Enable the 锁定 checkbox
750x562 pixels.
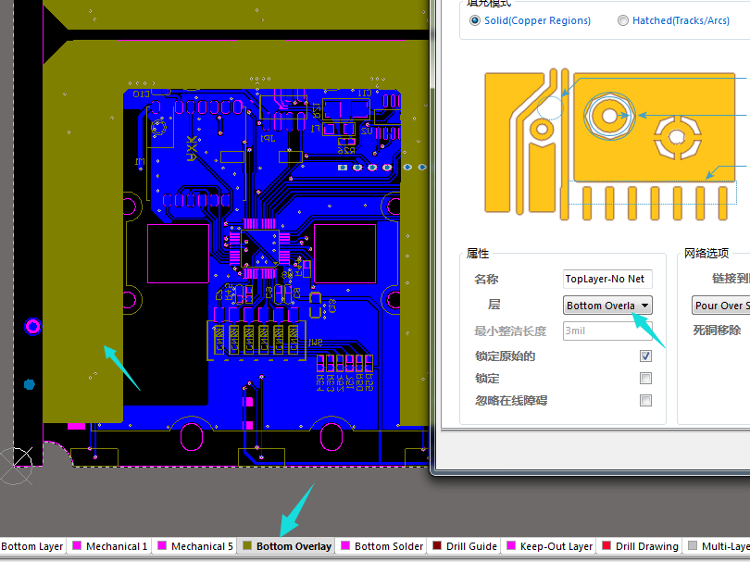(x=645, y=378)
